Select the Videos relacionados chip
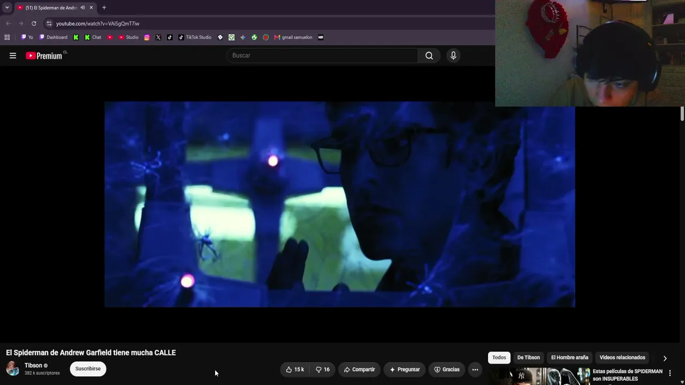Image resolution: width=685 pixels, height=385 pixels. [x=622, y=358]
